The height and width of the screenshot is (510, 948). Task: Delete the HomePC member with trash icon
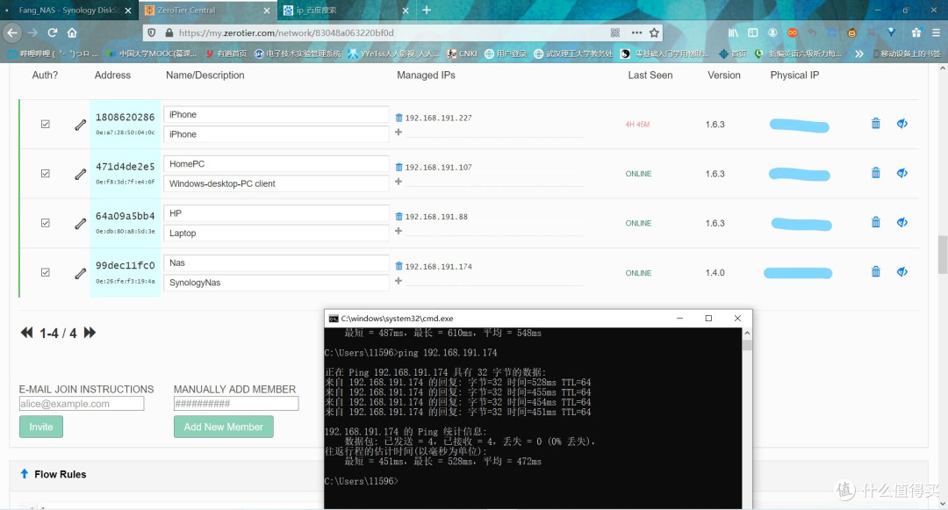coord(875,173)
